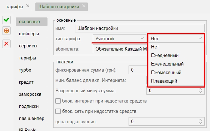Viewport: 210px width, 131px height.
Task: Switch to the тарифы tab
Action: [14, 6]
